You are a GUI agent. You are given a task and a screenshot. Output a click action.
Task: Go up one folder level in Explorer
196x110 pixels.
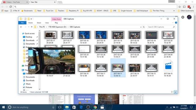(x=32, y=27)
